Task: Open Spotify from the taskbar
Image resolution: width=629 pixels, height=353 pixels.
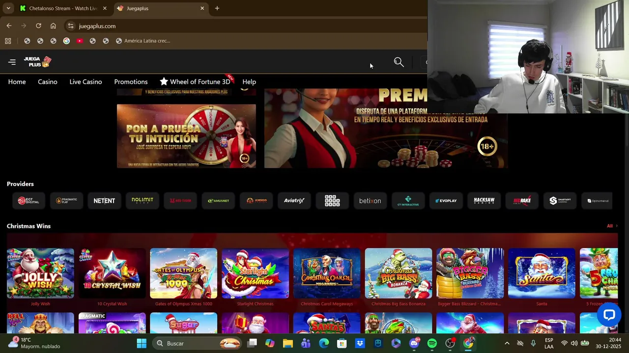Action: click(x=432, y=343)
